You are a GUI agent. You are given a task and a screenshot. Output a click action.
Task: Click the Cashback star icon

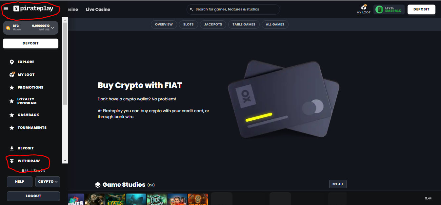click(x=12, y=115)
